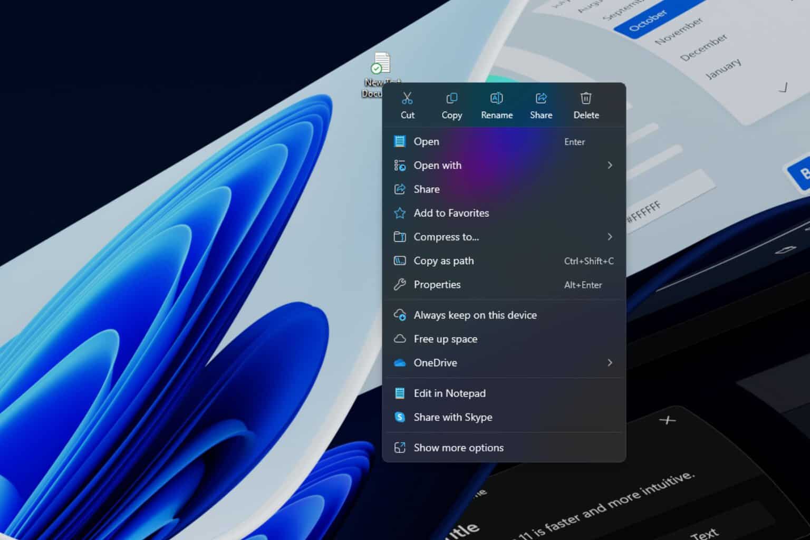
Task: Click the Cut scissors icon
Action: pos(407,99)
